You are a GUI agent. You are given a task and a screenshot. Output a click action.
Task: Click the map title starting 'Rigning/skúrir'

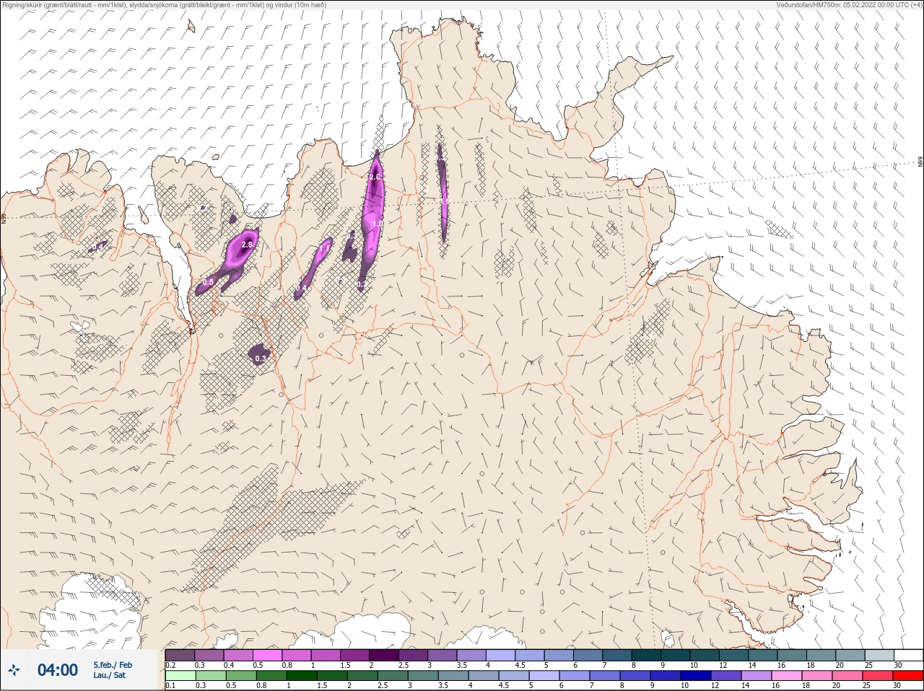point(165,5)
